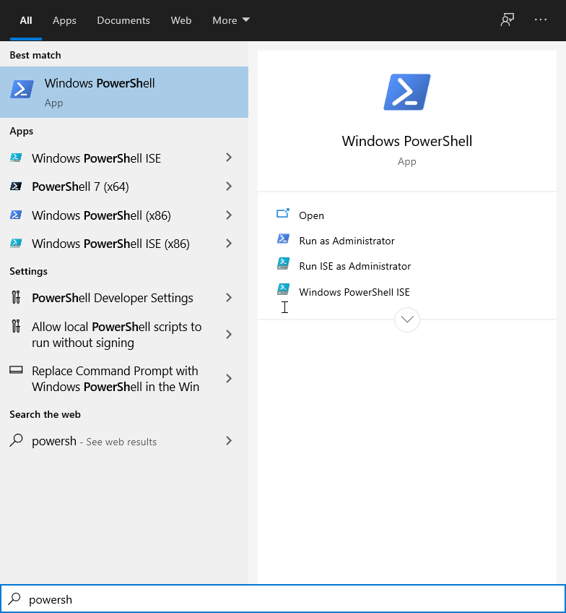Expand more actions with the down chevron
The image size is (566, 613).
[x=407, y=320]
